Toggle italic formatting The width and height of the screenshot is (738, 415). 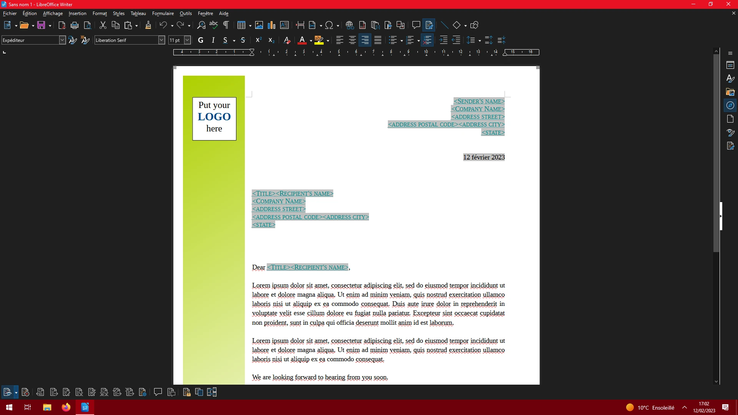point(213,40)
